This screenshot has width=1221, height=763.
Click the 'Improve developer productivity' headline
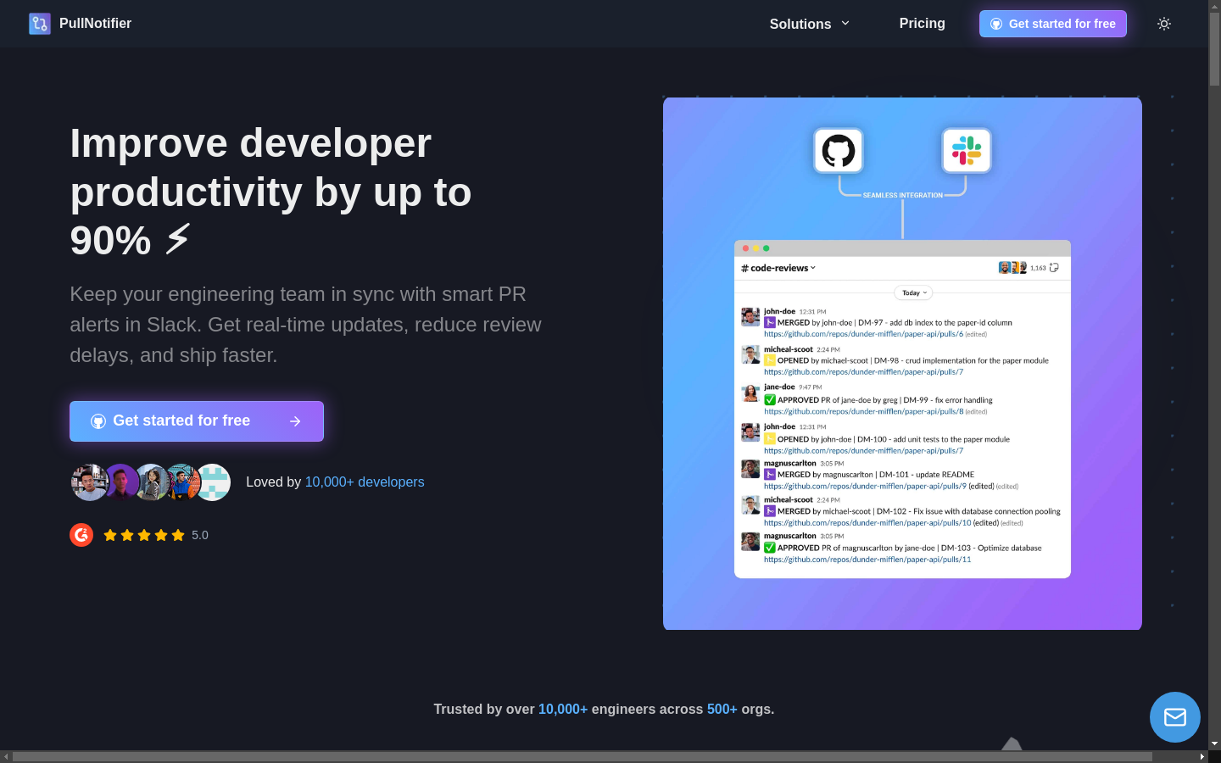(271, 192)
